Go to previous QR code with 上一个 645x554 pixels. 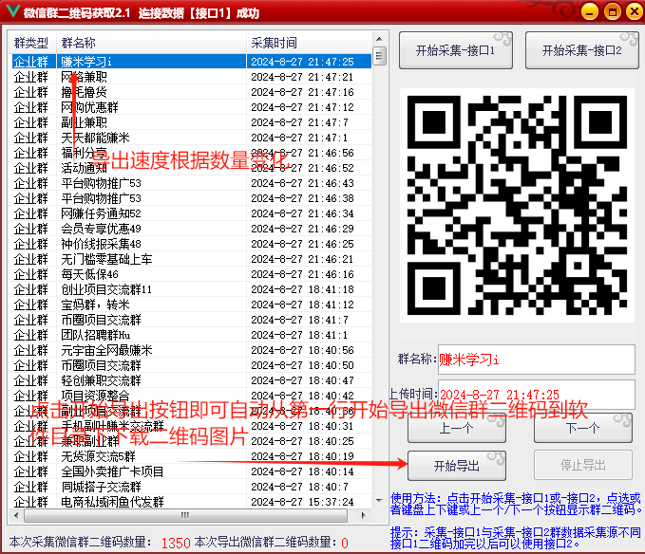[x=457, y=428]
